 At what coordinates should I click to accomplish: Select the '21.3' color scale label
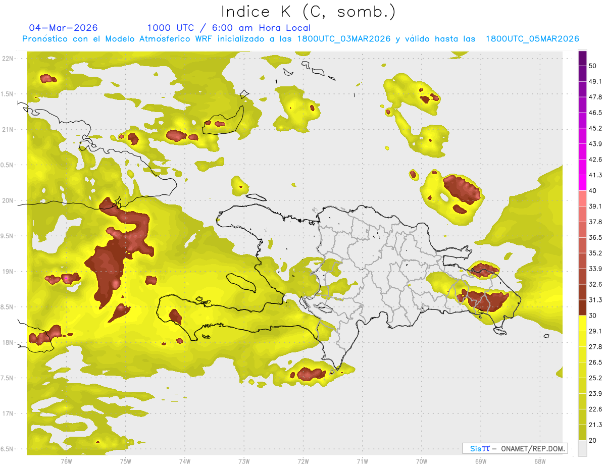pyautogui.click(x=595, y=425)
